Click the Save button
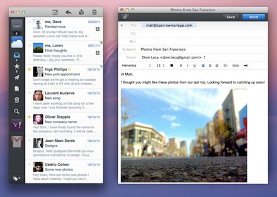This screenshot has height=197, width=277. click(230, 17)
